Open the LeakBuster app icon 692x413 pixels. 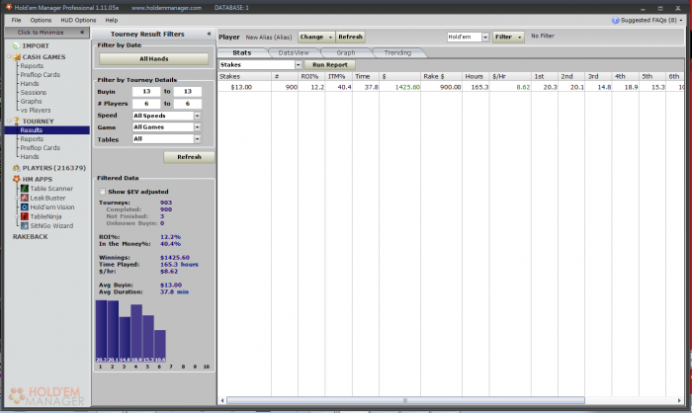pos(25,198)
